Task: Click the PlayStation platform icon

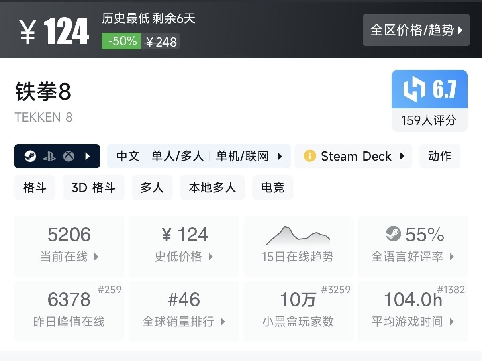Action: (x=49, y=156)
